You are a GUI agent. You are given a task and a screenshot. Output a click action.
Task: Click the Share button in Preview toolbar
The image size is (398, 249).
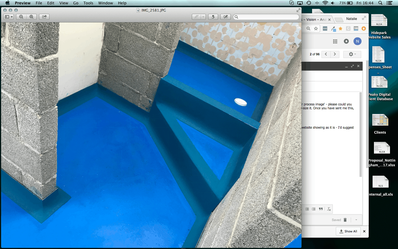click(44, 17)
